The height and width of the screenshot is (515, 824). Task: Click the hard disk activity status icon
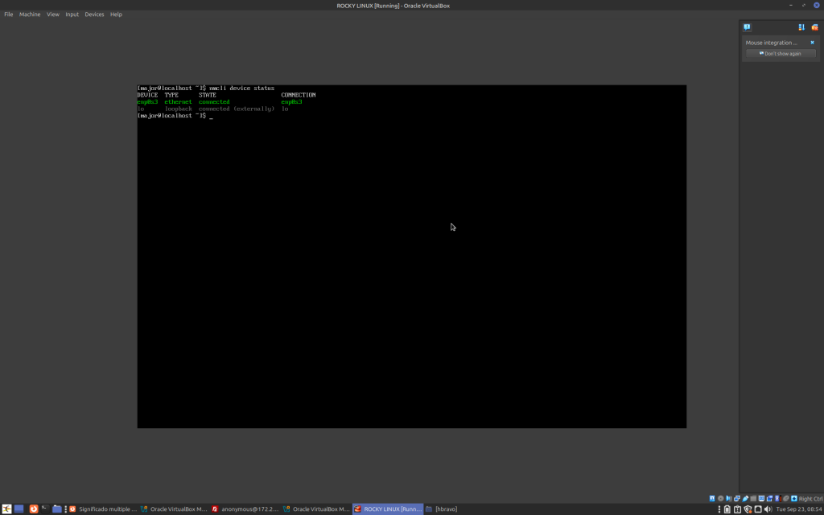click(712, 499)
